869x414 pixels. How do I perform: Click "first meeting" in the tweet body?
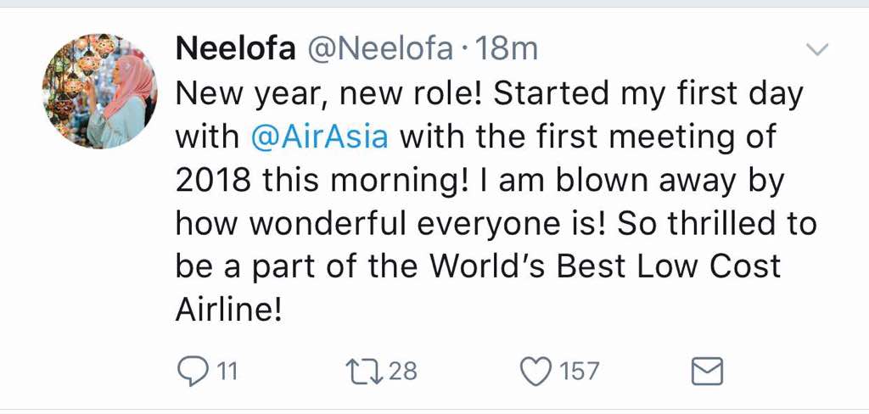pos(624,137)
